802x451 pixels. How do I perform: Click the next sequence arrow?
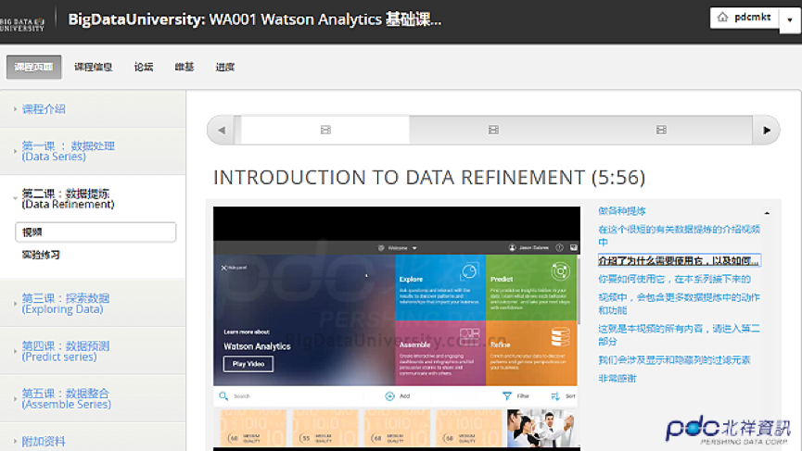pyautogui.click(x=766, y=131)
